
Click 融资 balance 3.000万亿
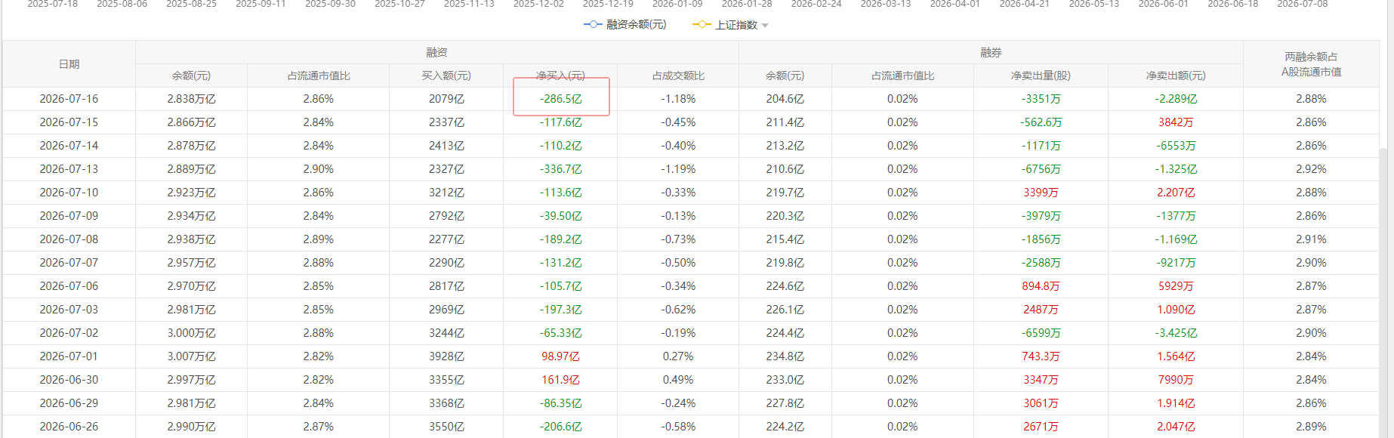pyautogui.click(x=191, y=333)
